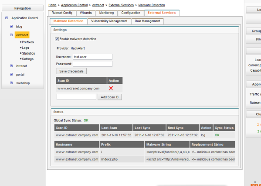Open Statistics under extranet
This screenshot has height=186, width=261.
(x=28, y=53)
